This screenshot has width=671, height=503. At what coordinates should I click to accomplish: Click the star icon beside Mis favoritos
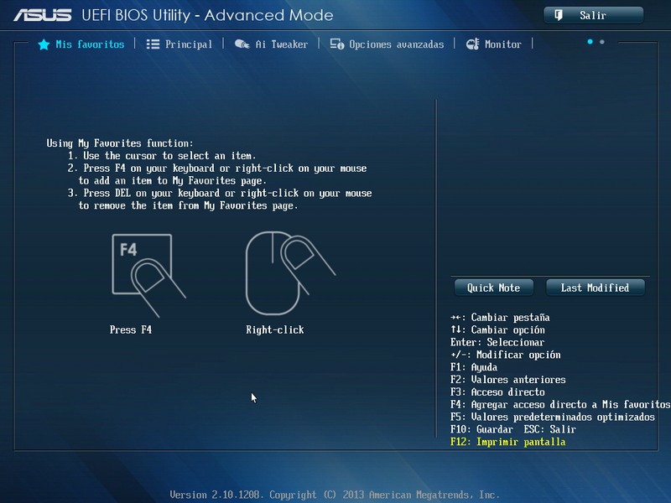click(44, 44)
